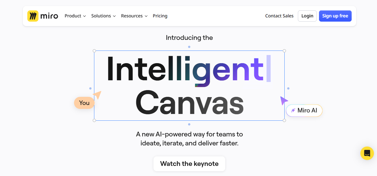This screenshot has width=377, height=176.
Task: Click the orange You cursor arrow
Action: coord(97,95)
